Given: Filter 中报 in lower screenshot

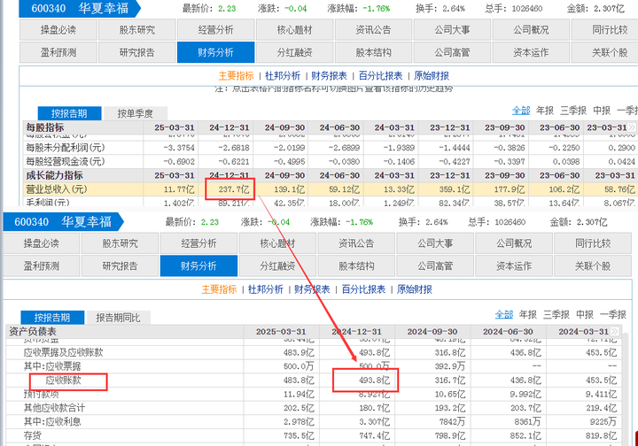Looking at the screenshot, I should pyautogui.click(x=585, y=314).
